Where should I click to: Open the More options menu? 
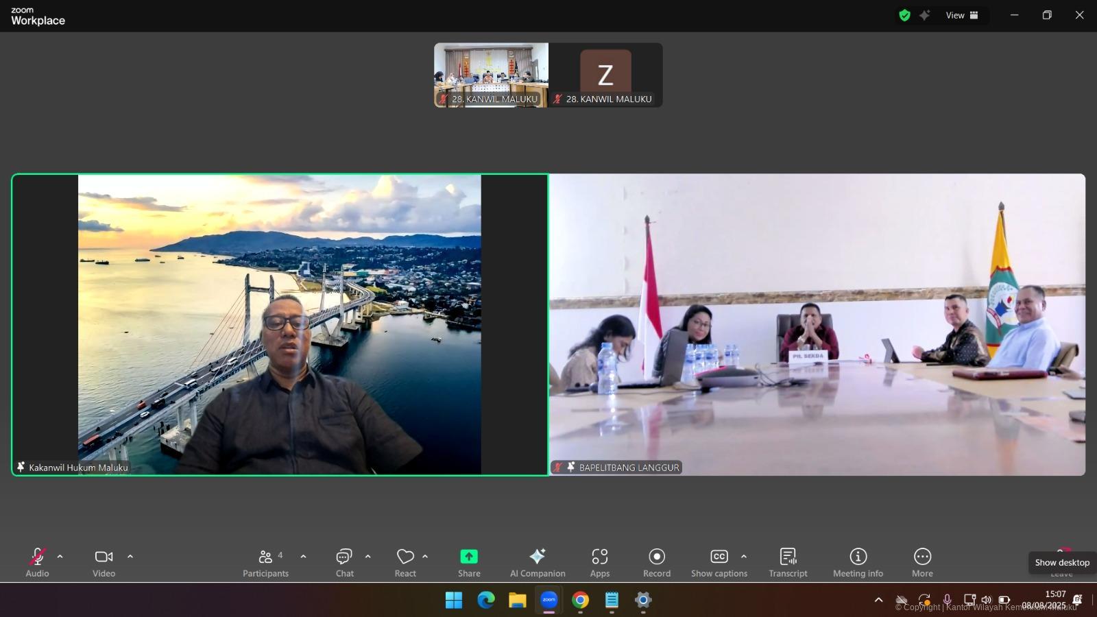click(x=922, y=563)
